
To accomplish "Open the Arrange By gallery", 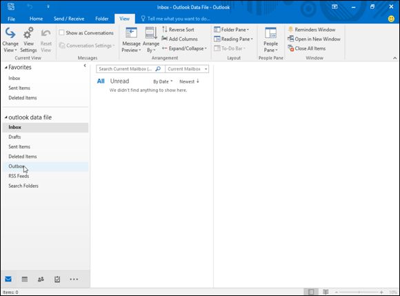I will click(151, 40).
